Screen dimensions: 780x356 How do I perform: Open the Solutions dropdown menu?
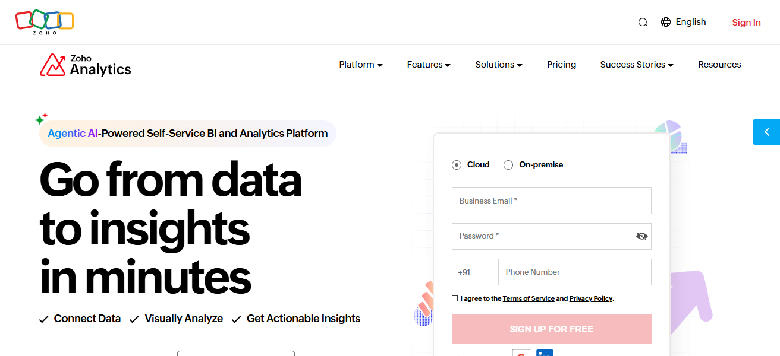tap(498, 65)
